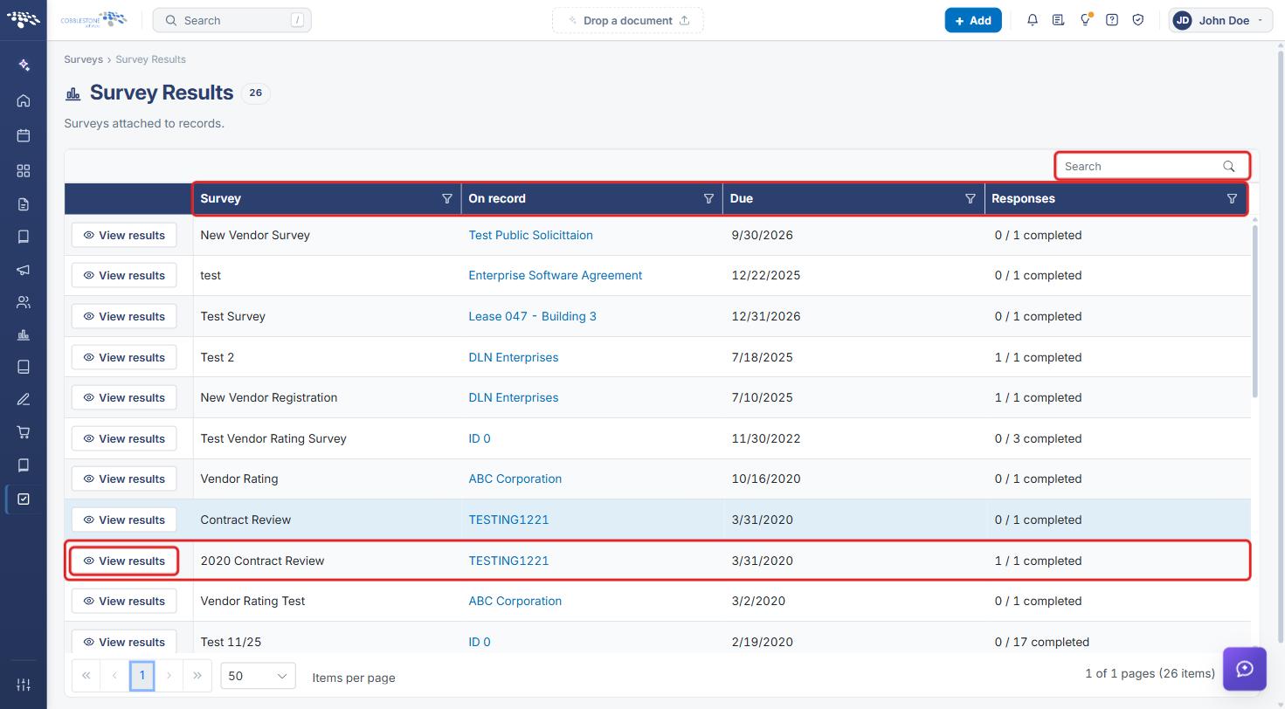This screenshot has height=709, width=1285.
Task: View results for Vendor Rating Test
Action: [124, 601]
